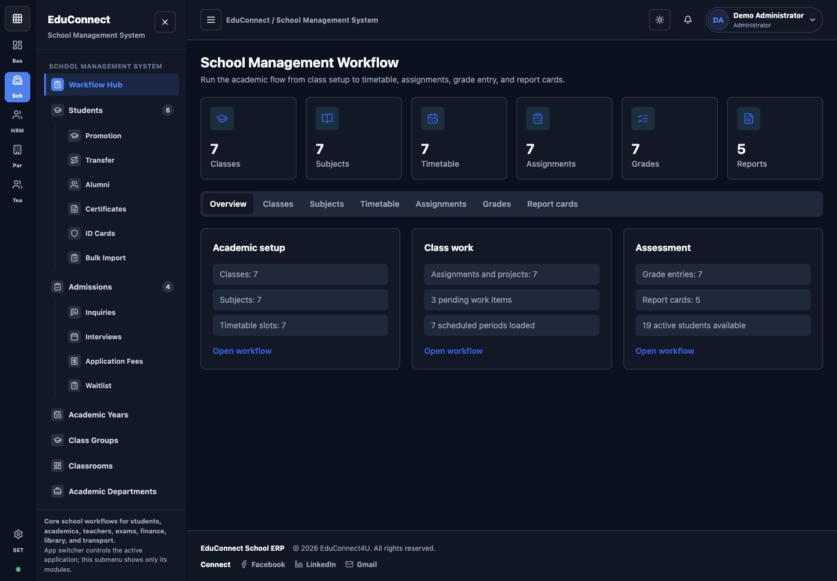837x581 pixels.
Task: Open the Par application icon
Action: (x=17, y=156)
